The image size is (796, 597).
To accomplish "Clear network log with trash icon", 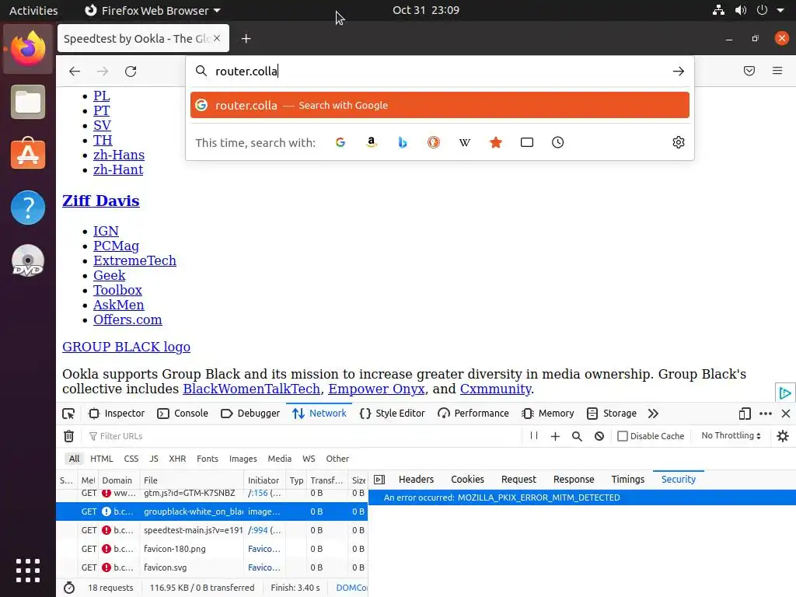I will tap(68, 436).
